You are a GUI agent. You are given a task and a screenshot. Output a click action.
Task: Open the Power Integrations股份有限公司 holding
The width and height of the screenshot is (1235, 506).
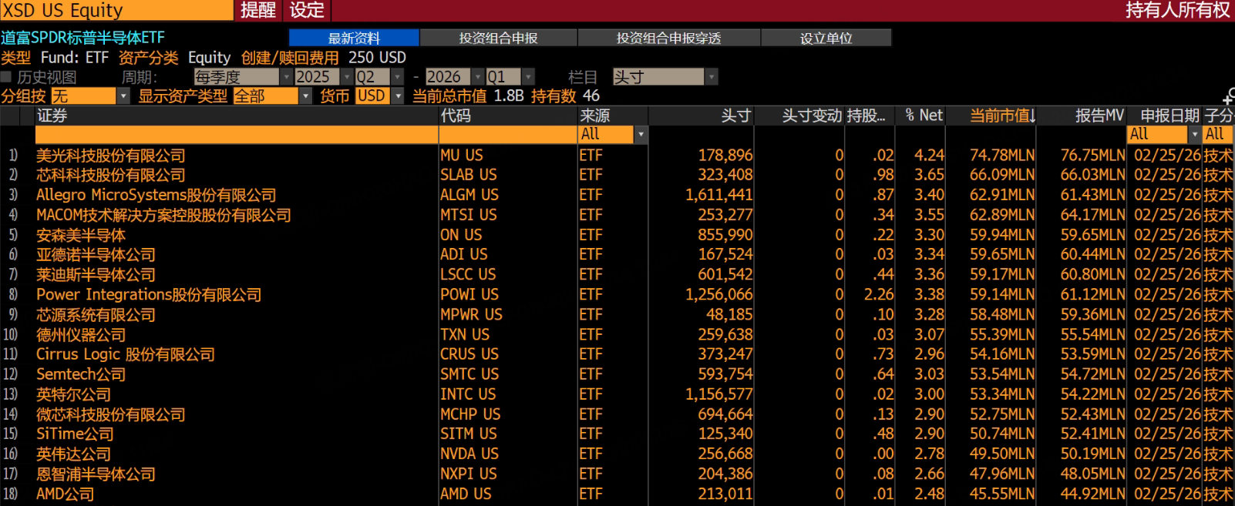point(149,295)
